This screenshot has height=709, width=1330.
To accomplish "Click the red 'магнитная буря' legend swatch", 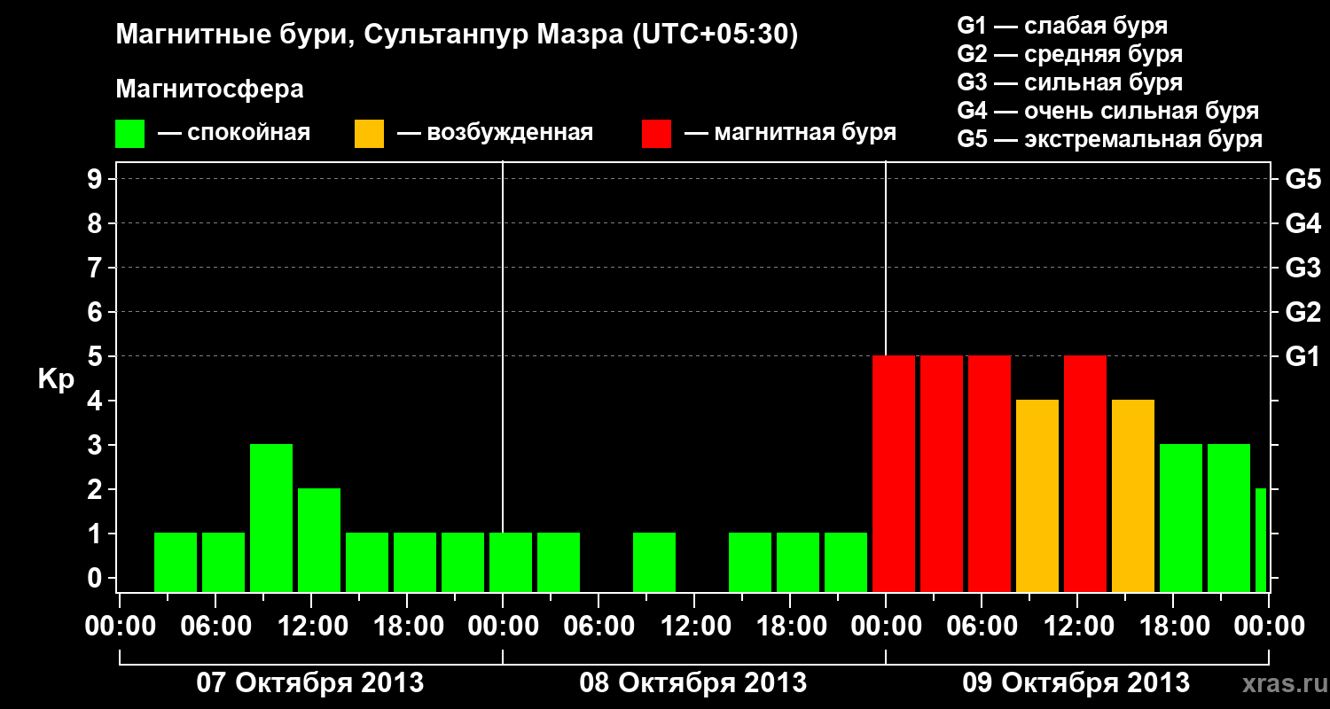I will tap(657, 134).
